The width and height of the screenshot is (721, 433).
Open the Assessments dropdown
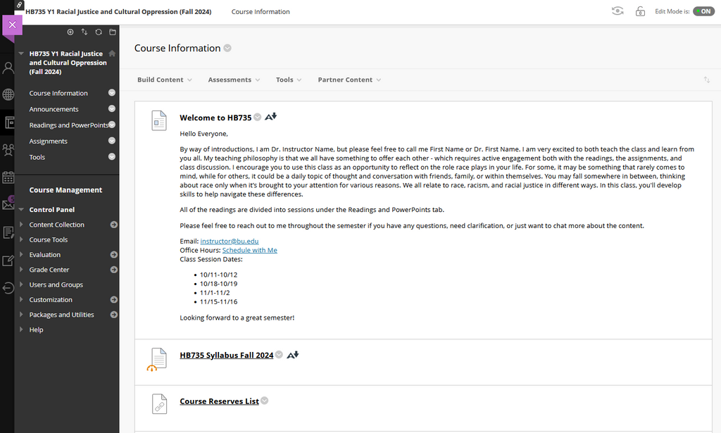234,80
